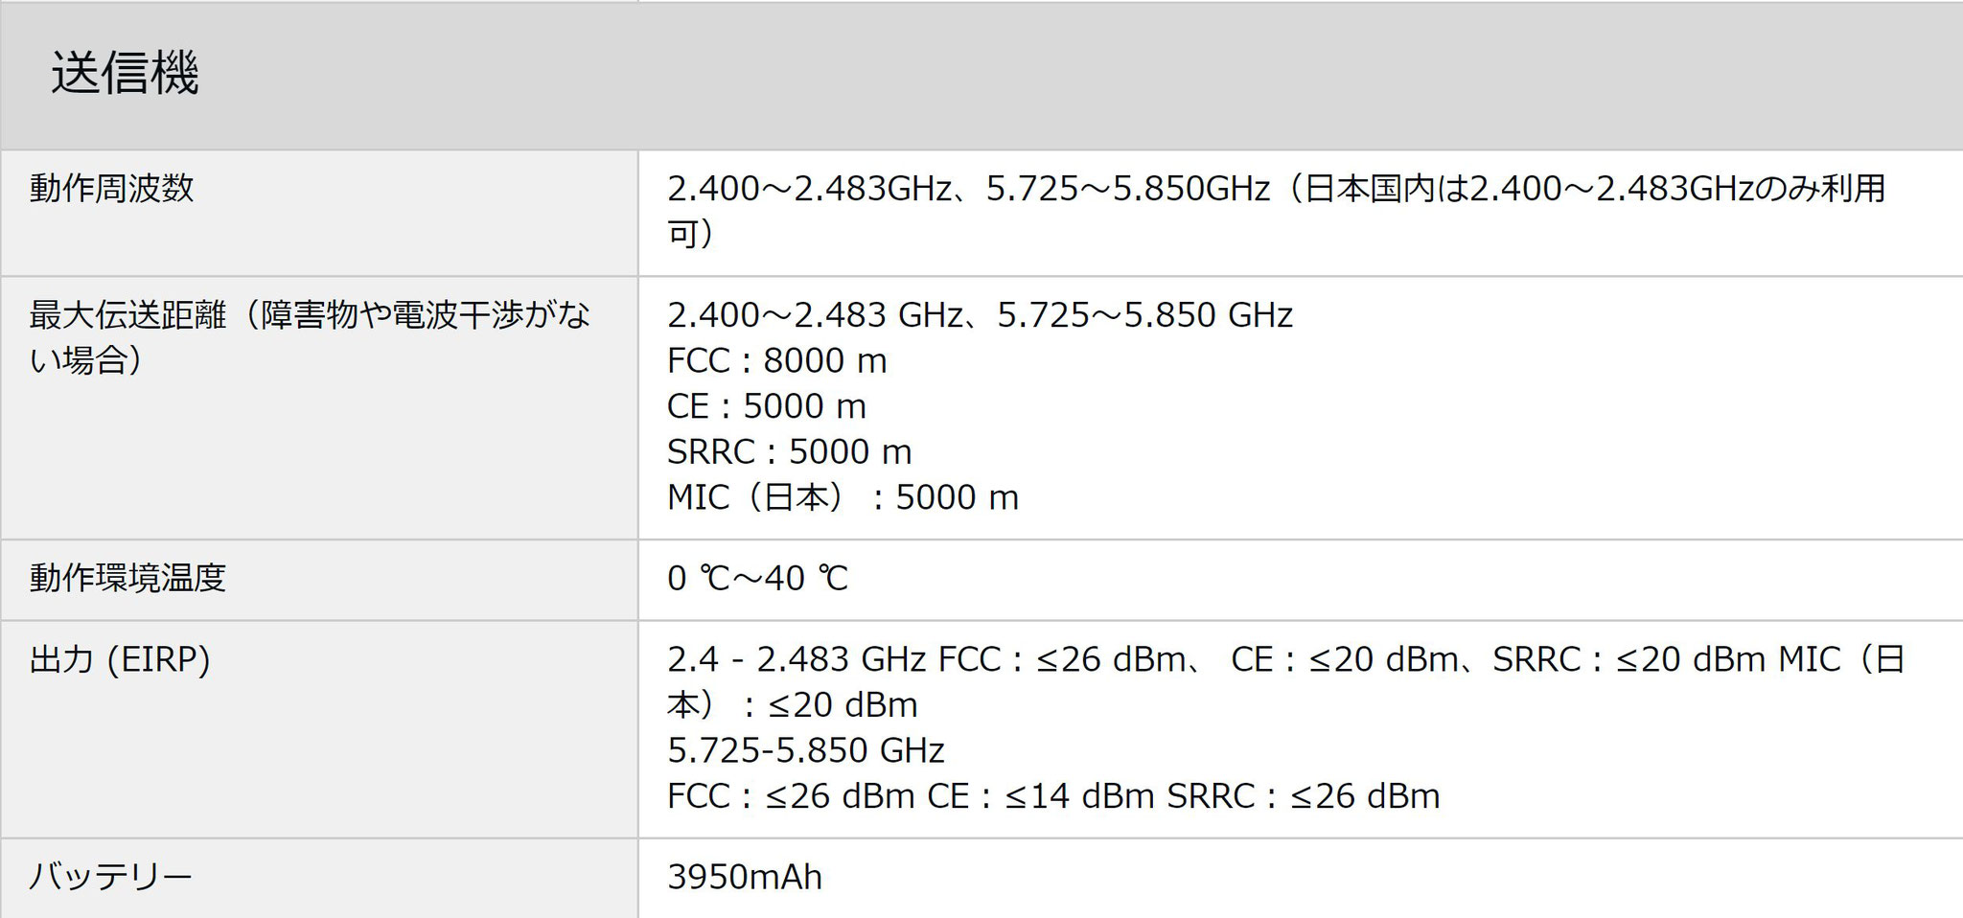Click the FCC : 8000 m line

click(x=777, y=361)
